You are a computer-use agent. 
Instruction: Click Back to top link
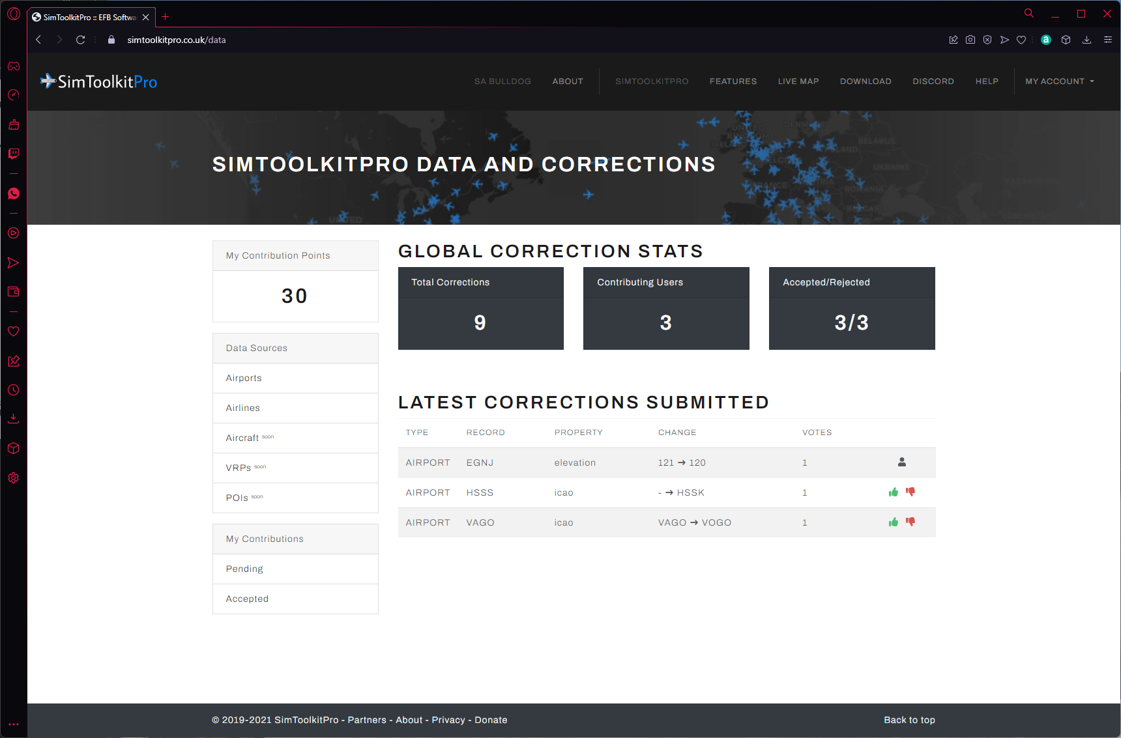coord(909,720)
